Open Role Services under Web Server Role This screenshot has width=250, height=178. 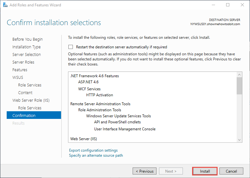[30, 108]
